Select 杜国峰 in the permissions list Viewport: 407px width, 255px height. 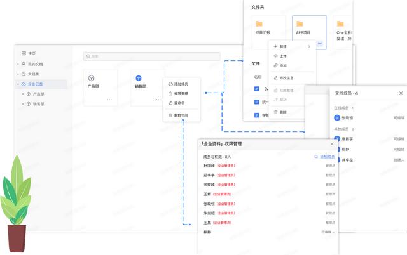pos(209,166)
